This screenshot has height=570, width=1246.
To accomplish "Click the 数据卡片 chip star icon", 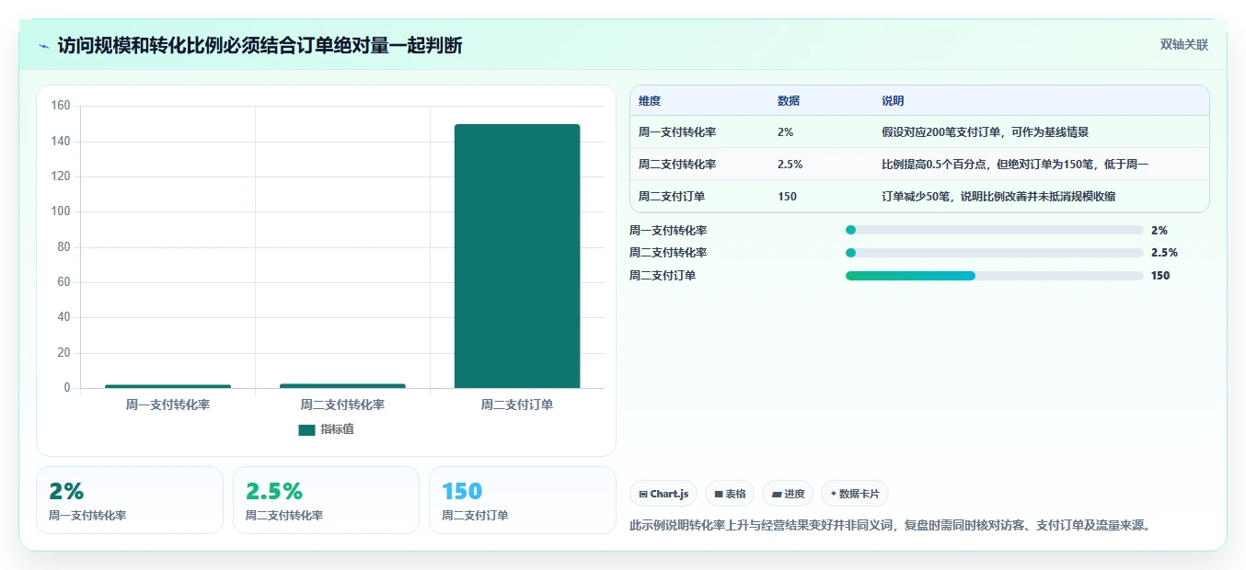I will pos(833,494).
